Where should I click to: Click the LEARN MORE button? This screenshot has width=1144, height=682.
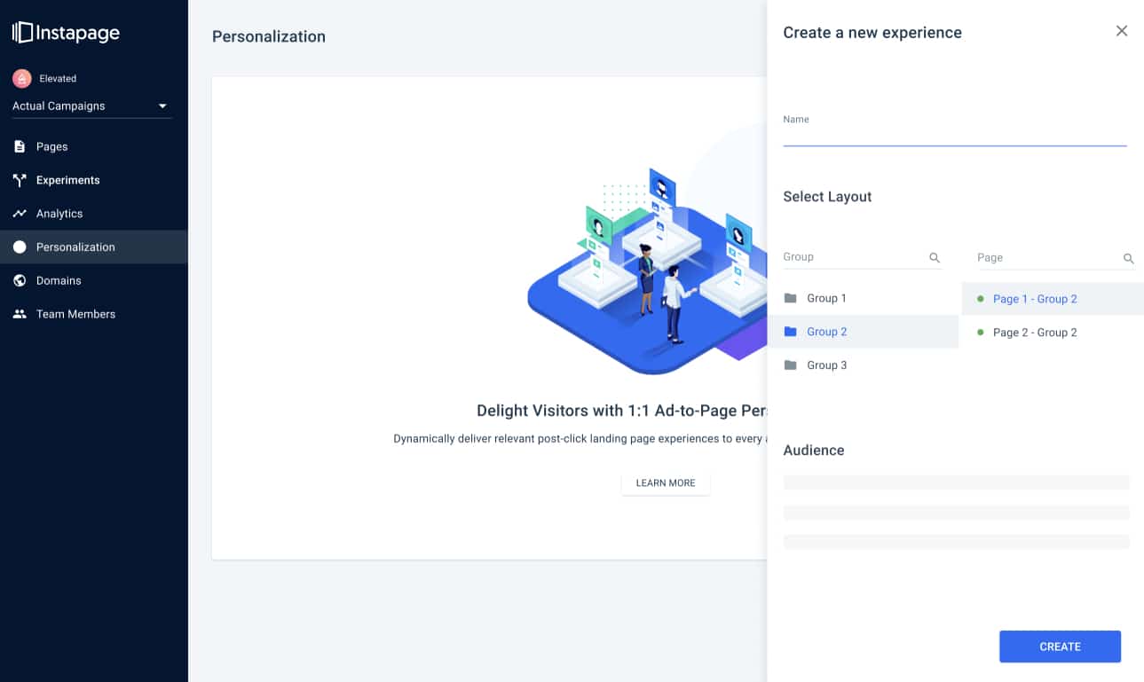coord(666,483)
